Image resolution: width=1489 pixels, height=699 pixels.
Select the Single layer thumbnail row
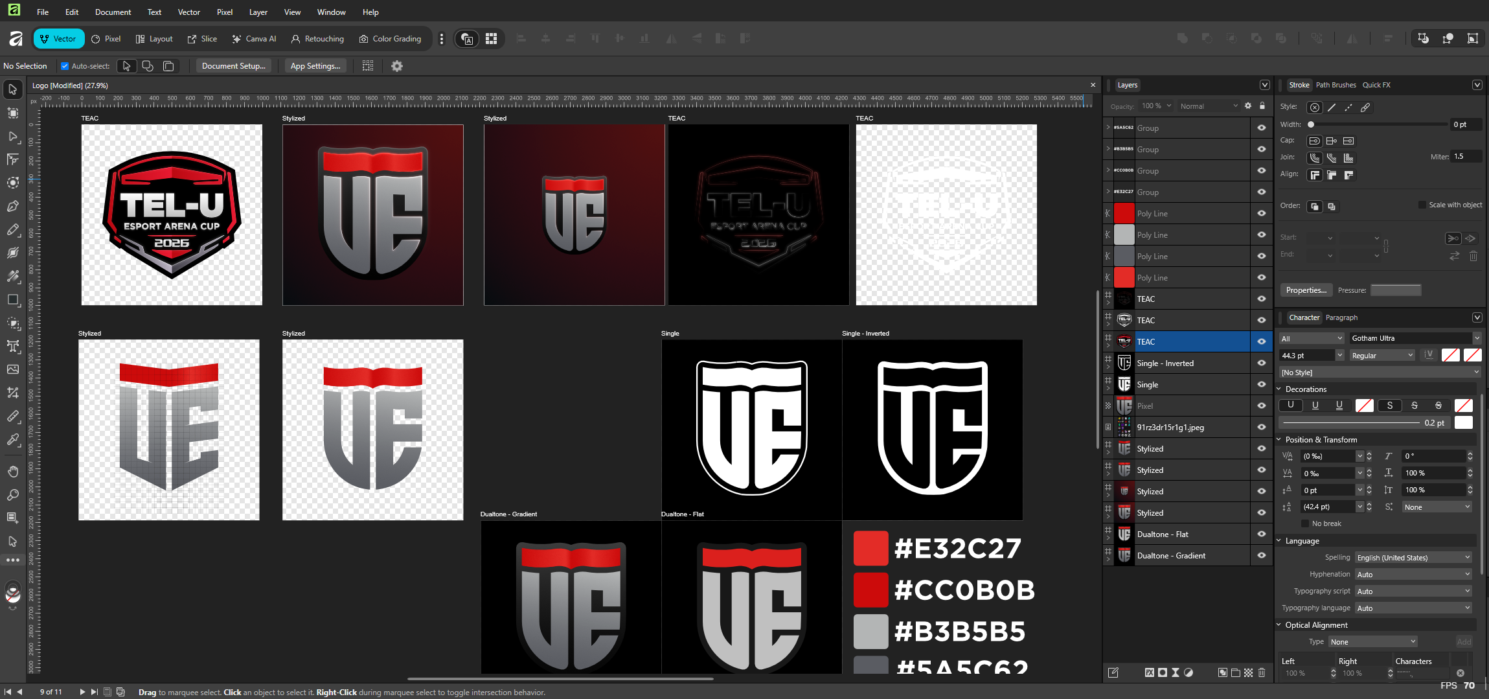pos(1188,384)
